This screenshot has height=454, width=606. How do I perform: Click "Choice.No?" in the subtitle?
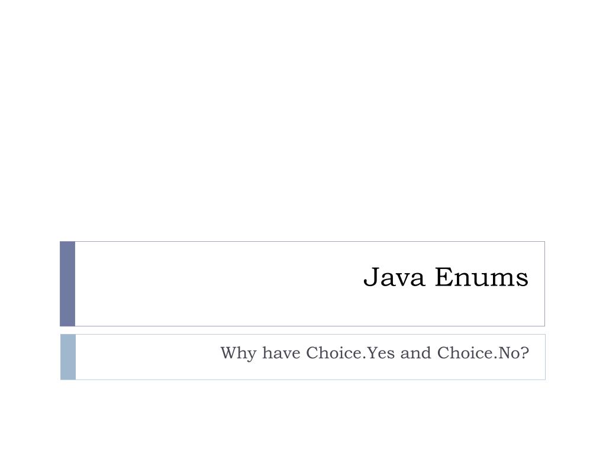483,353
